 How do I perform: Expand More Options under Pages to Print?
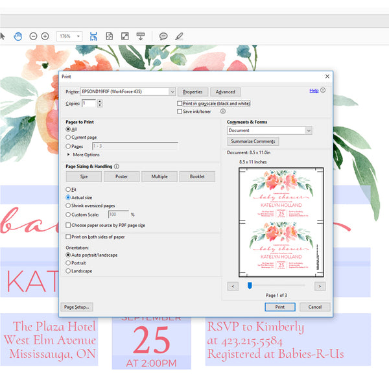(x=69, y=155)
